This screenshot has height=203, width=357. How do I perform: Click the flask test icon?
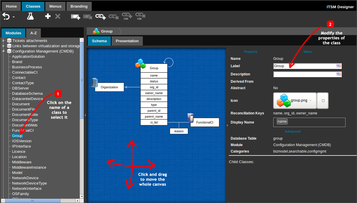click(30, 16)
